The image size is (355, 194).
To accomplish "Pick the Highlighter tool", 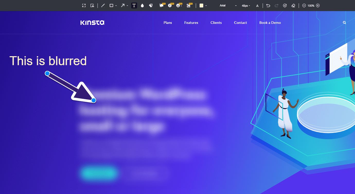I will pyautogui.click(x=151, y=6).
